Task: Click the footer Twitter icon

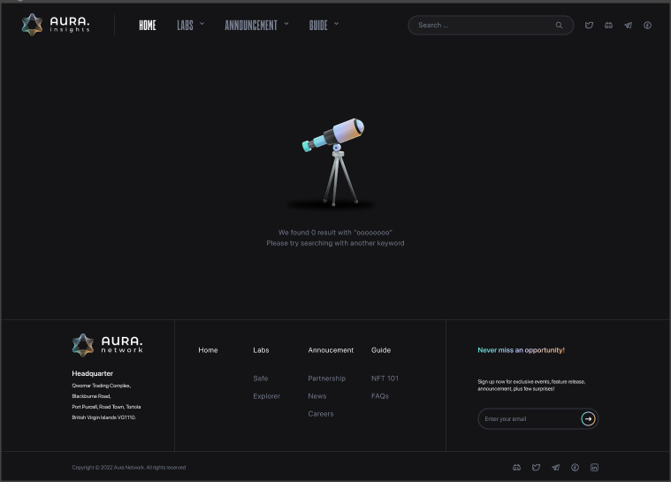Action: pyautogui.click(x=537, y=468)
